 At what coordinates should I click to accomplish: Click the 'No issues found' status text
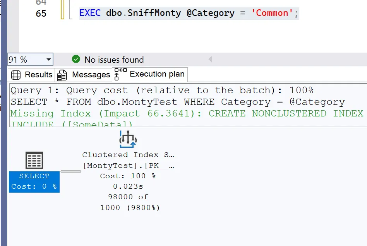click(x=114, y=60)
